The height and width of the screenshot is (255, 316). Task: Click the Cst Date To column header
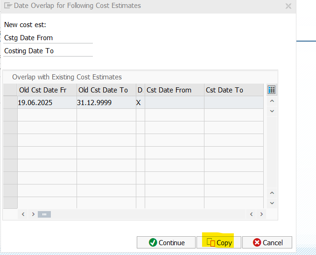(x=233, y=90)
